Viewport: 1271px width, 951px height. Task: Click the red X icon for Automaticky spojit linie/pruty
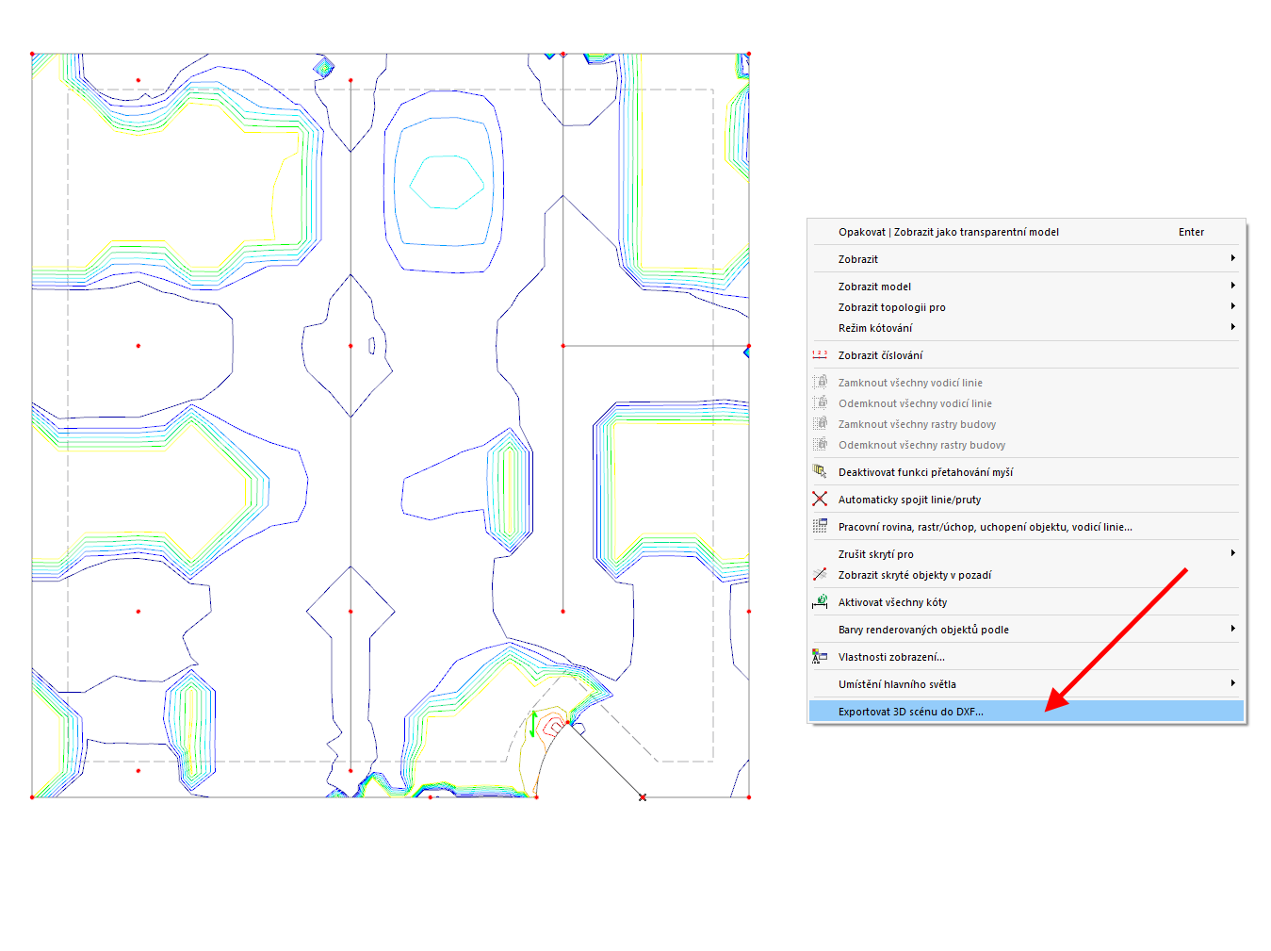[x=820, y=500]
